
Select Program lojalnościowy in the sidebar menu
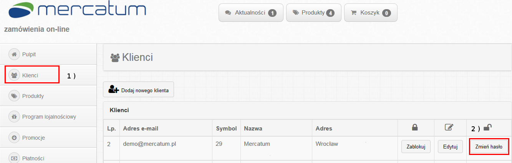(49, 117)
